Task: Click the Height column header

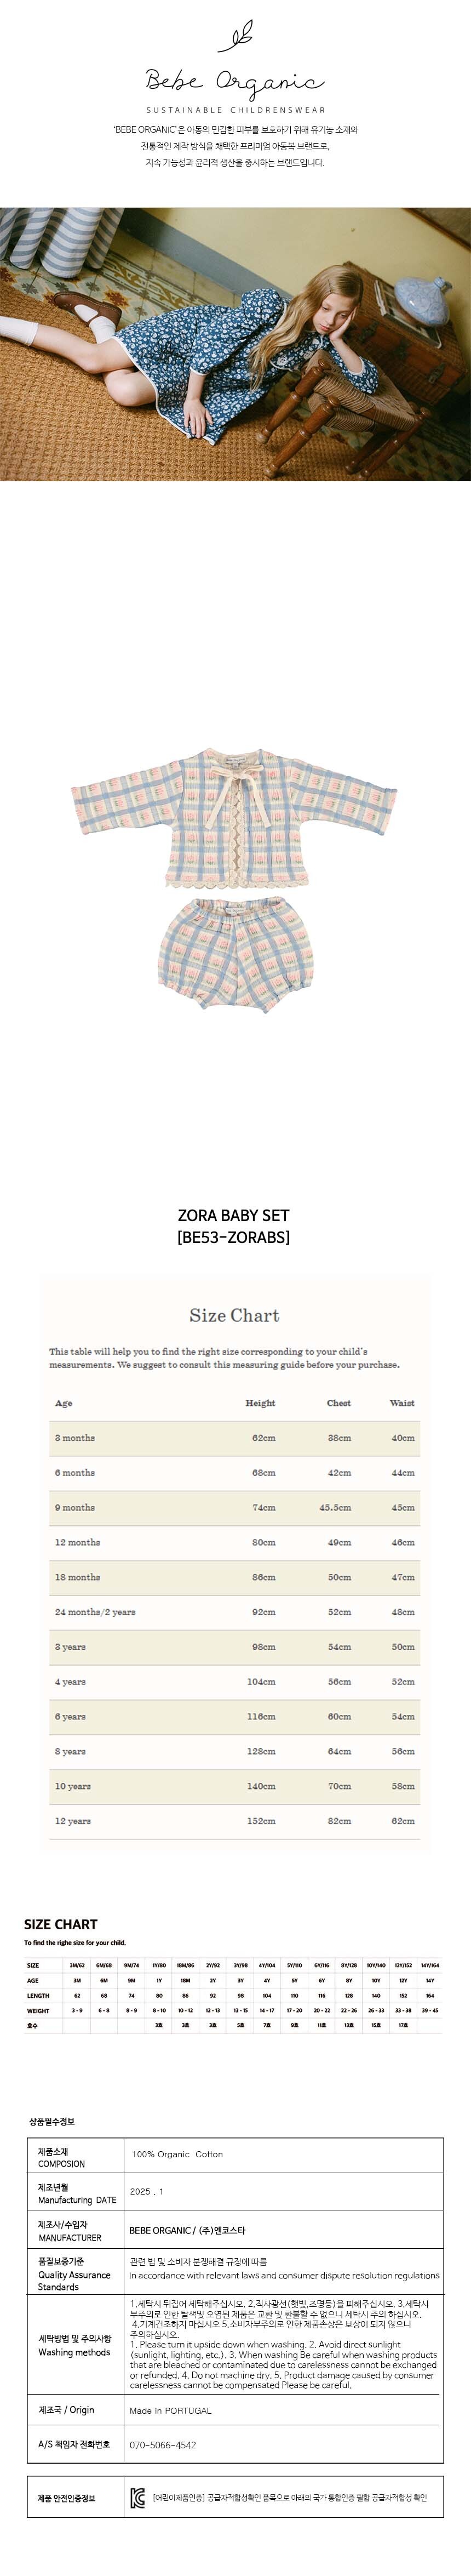Action: point(260,1403)
